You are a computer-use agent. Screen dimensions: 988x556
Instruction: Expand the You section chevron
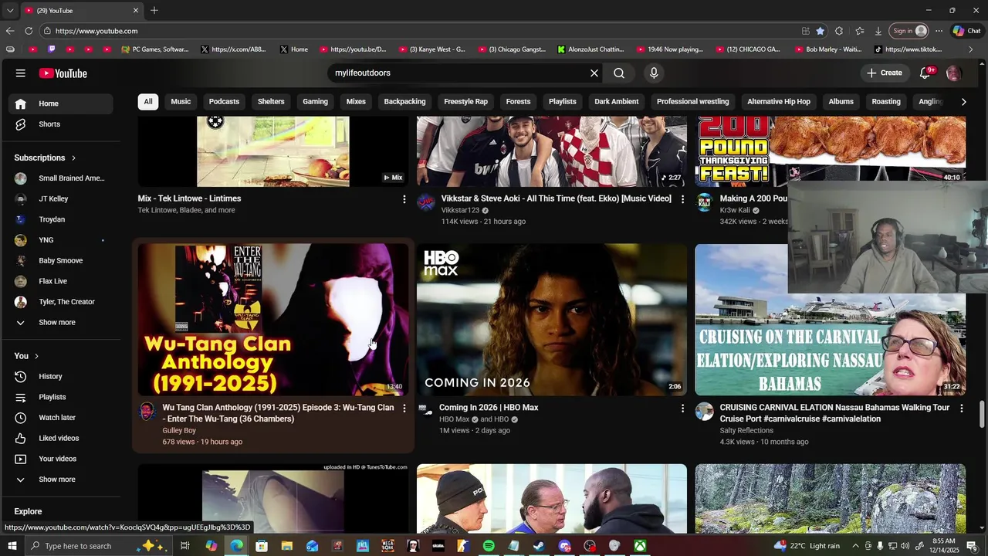37,356
